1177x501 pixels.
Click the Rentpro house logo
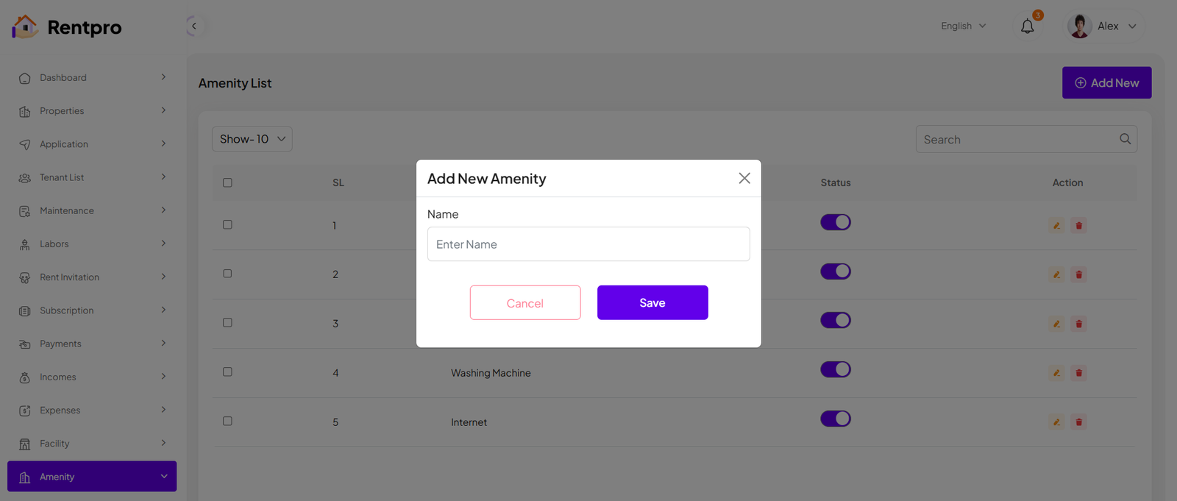click(25, 27)
